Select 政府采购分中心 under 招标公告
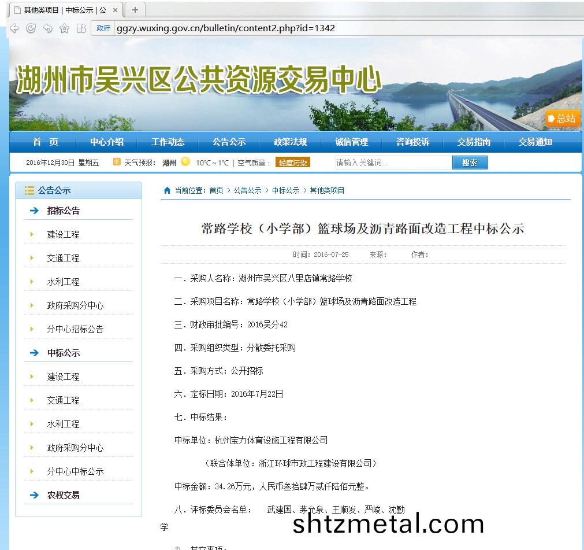The width and height of the screenshot is (584, 550). click(75, 305)
